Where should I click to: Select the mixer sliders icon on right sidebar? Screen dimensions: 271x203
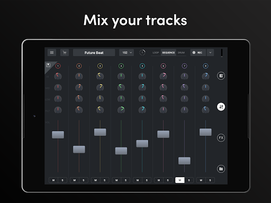(x=221, y=107)
